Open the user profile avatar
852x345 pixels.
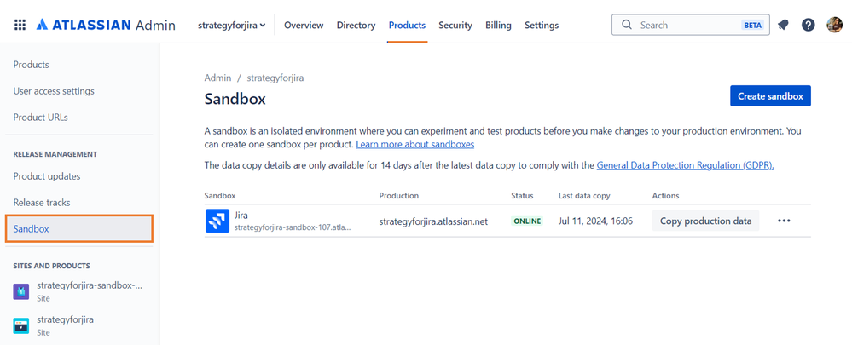point(834,25)
